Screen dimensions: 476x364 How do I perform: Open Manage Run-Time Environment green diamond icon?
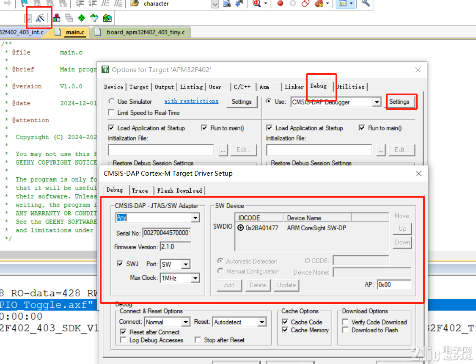(82, 18)
